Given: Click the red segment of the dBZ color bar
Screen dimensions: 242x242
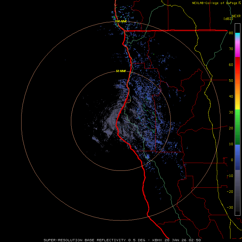Looking at the screenshot, I should pyautogui.click(x=237, y=69).
